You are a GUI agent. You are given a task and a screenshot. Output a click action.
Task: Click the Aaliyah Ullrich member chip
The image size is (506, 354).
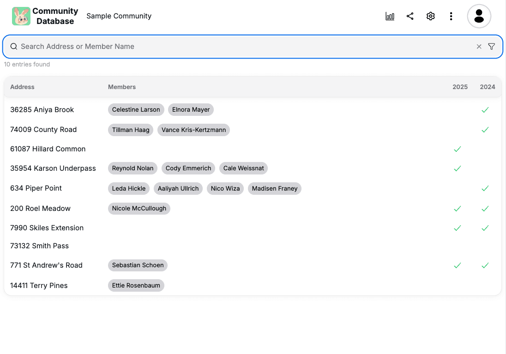point(178,188)
